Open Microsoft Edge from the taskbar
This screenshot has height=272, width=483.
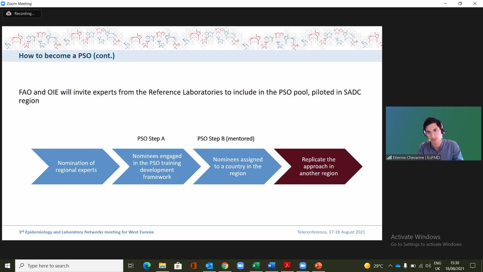point(147,266)
